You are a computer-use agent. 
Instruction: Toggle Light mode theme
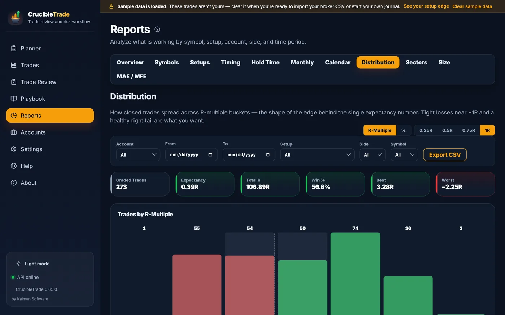point(33,264)
